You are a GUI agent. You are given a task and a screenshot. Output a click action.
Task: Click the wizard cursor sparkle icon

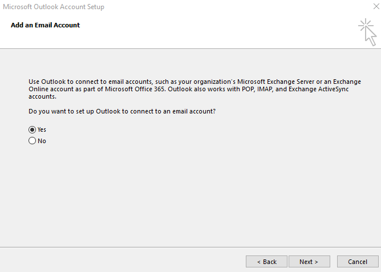pyautogui.click(x=367, y=32)
